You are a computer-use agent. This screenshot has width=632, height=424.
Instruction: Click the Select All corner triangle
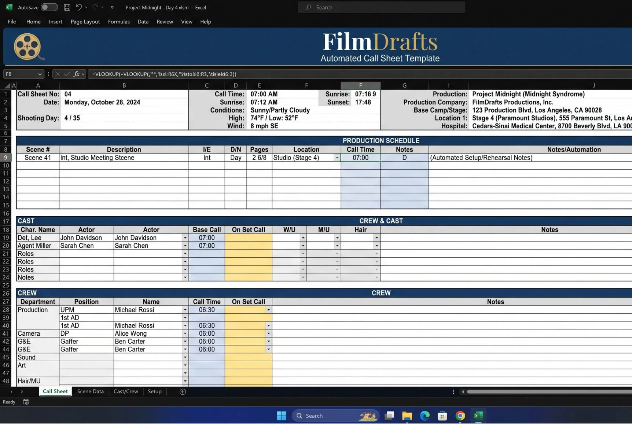pyautogui.click(x=7, y=86)
